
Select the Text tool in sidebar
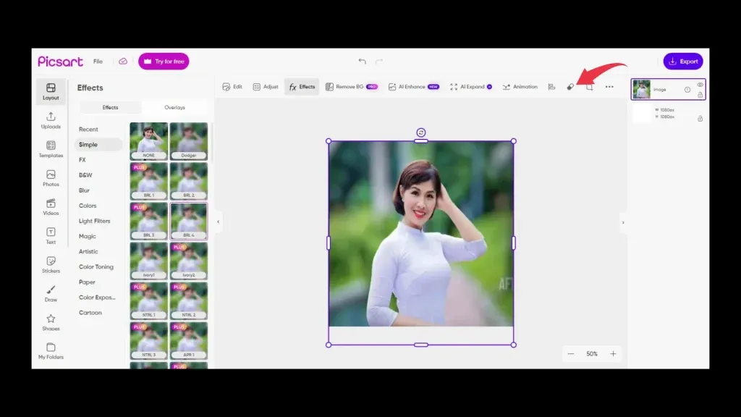[51, 236]
